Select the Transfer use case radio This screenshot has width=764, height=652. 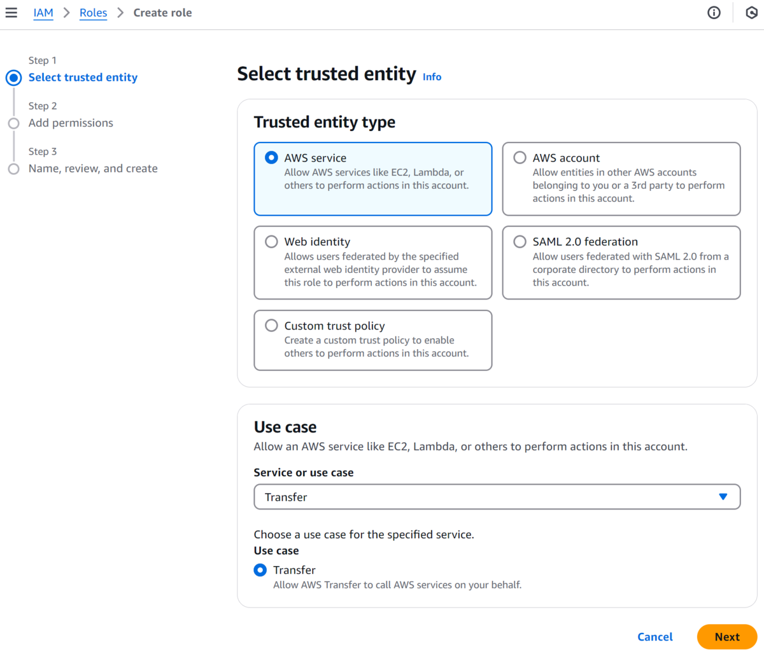[260, 570]
